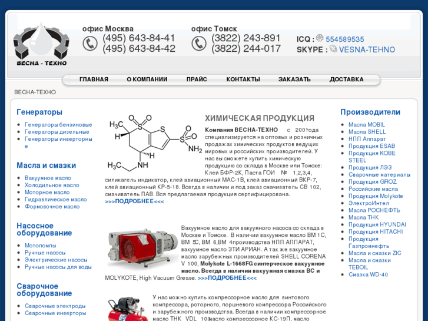Open the ДОСТАВКА menu item

point(346,80)
